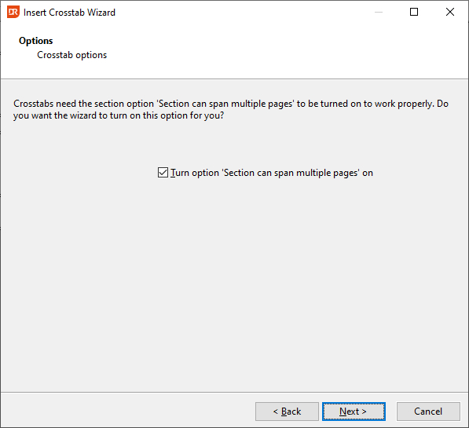Close the wizard with the X icon
Screen dimensions: 469x428
tap(450, 12)
